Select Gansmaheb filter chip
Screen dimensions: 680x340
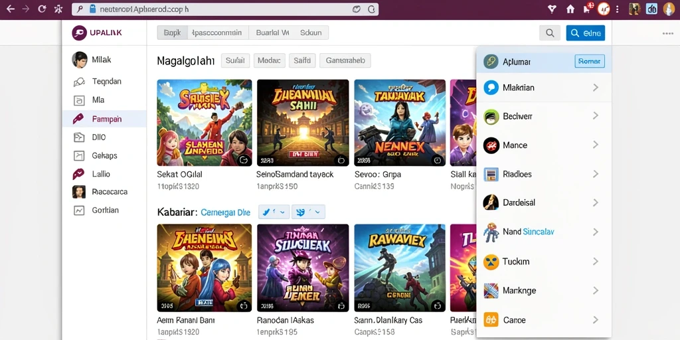[x=345, y=60]
